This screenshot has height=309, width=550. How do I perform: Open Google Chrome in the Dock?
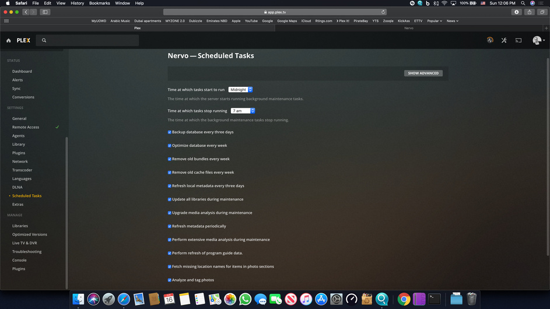click(x=404, y=299)
